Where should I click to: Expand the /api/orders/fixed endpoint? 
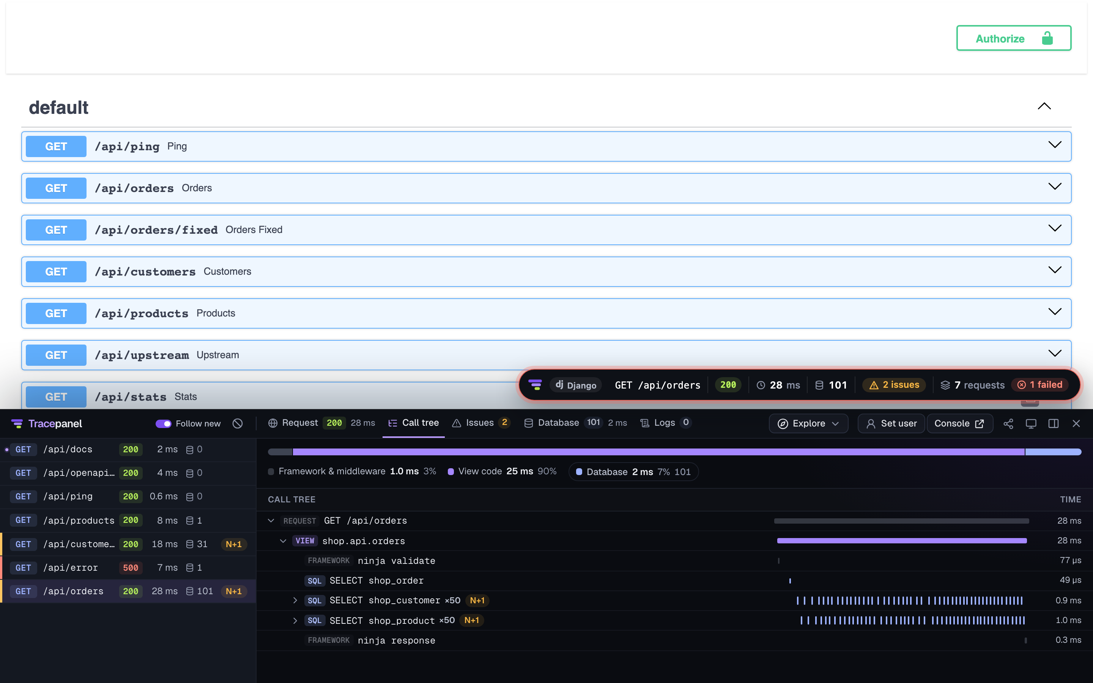(546, 230)
